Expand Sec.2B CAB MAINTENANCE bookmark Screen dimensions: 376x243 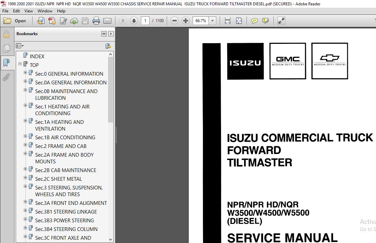pyautogui.click(x=25, y=169)
